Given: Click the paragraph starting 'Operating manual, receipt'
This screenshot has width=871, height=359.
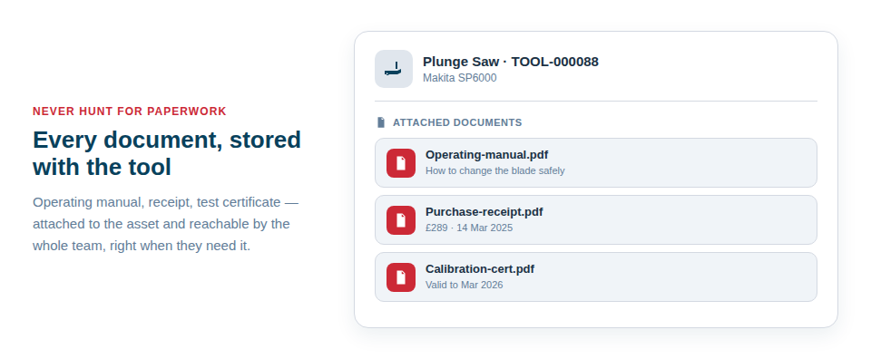Looking at the screenshot, I should coord(165,224).
